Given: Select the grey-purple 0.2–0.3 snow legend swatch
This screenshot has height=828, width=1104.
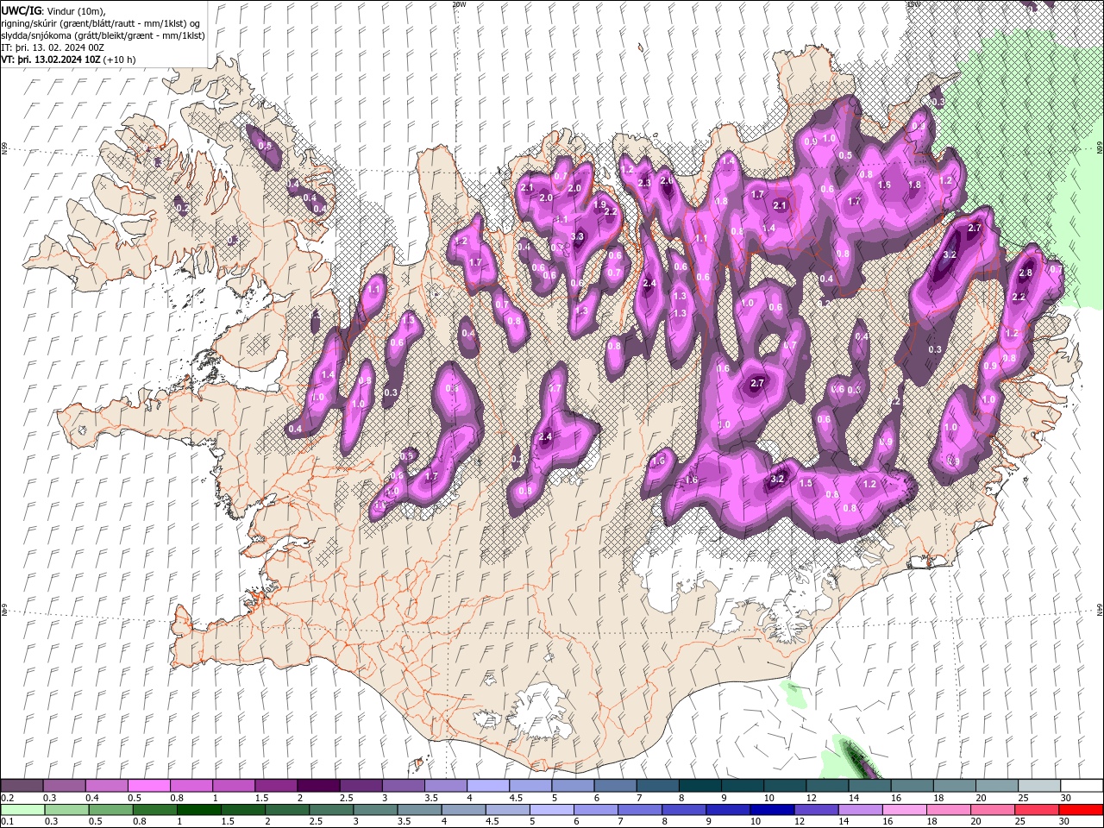Looking at the screenshot, I should [22, 786].
